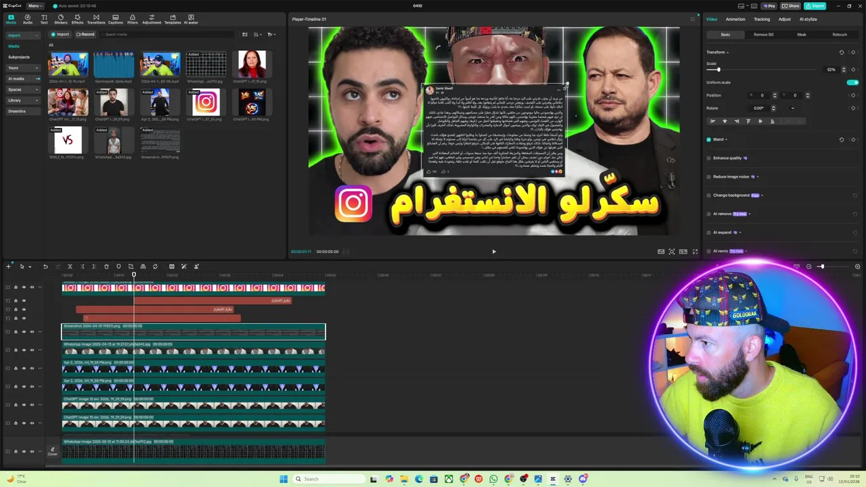Open the Audio panel icon
The width and height of the screenshot is (866, 487).
tap(28, 19)
